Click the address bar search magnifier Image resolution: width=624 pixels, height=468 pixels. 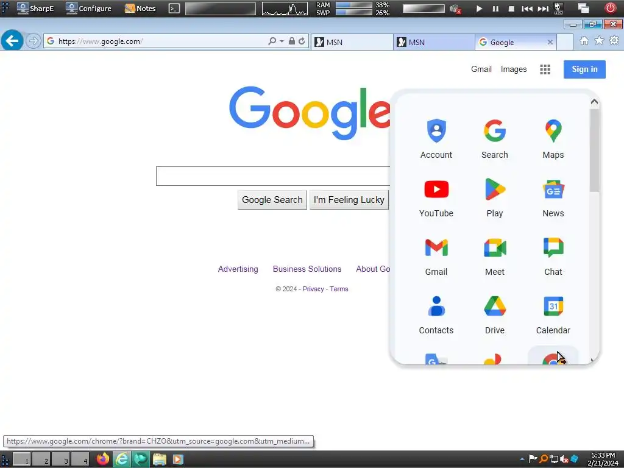(x=272, y=41)
